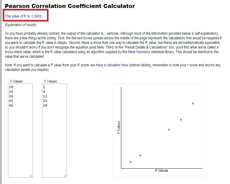Click inside the Y Values text box
This screenshot has height=184, width=230.
pos(54,131)
